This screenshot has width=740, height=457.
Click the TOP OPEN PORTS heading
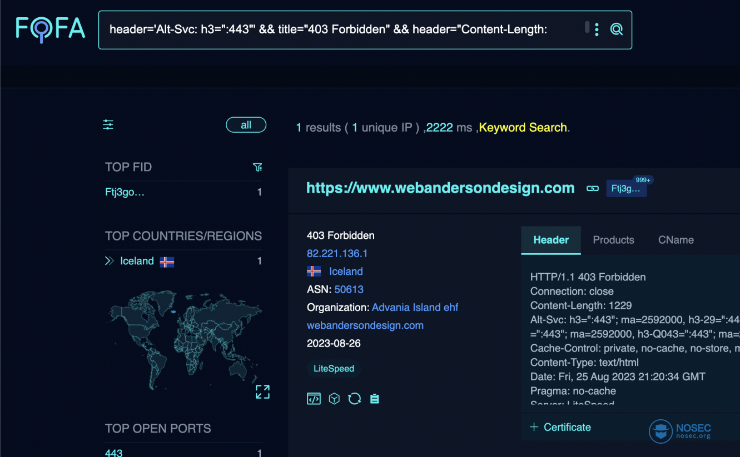click(x=158, y=429)
